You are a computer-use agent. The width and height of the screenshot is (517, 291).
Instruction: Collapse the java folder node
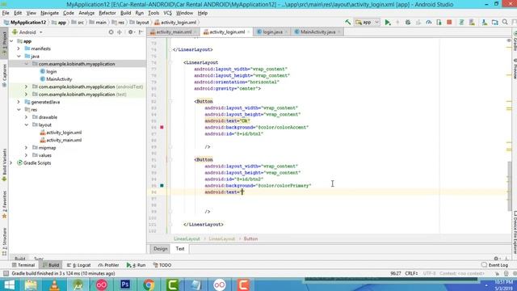coord(19,56)
